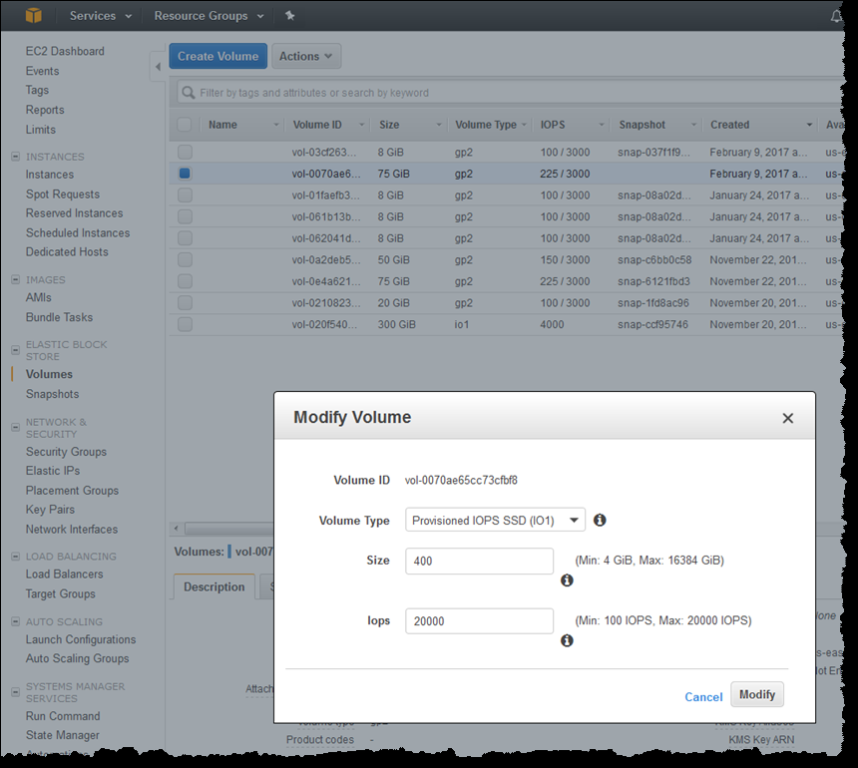Screen dimensions: 858x768
Task: Open Launch Configurations in the sidebar
Action: point(81,639)
